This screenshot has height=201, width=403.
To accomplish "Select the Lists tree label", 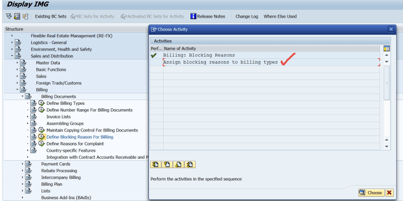I will (x=46, y=191).
